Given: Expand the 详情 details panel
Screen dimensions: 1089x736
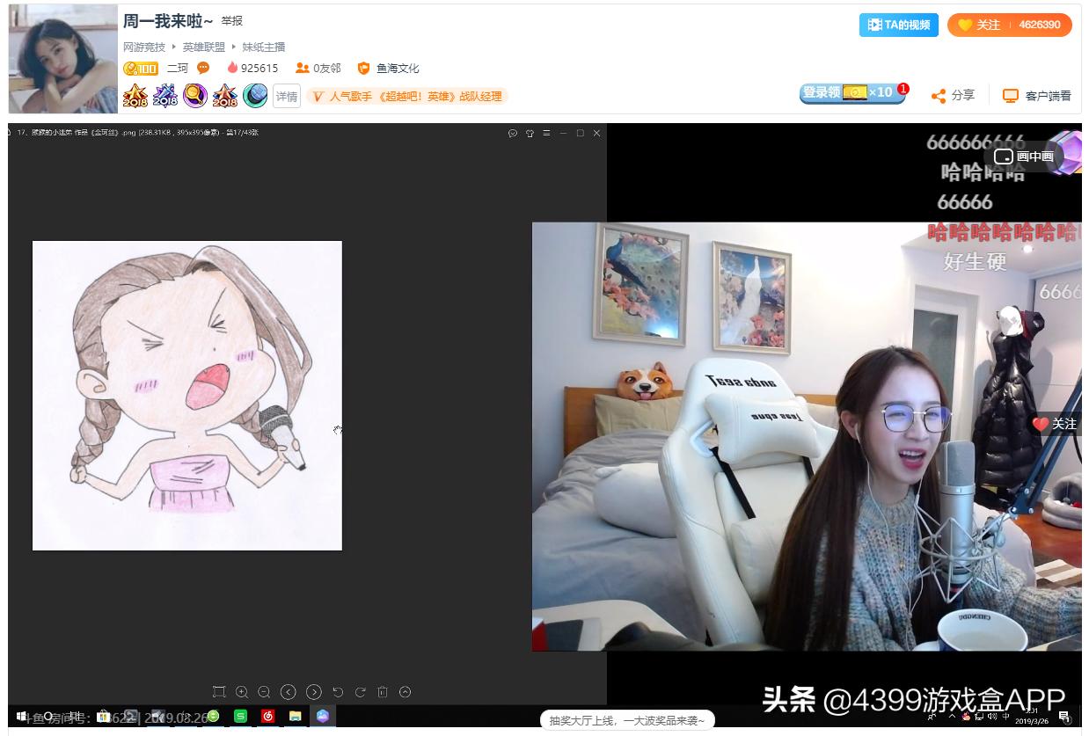Looking at the screenshot, I should (287, 96).
